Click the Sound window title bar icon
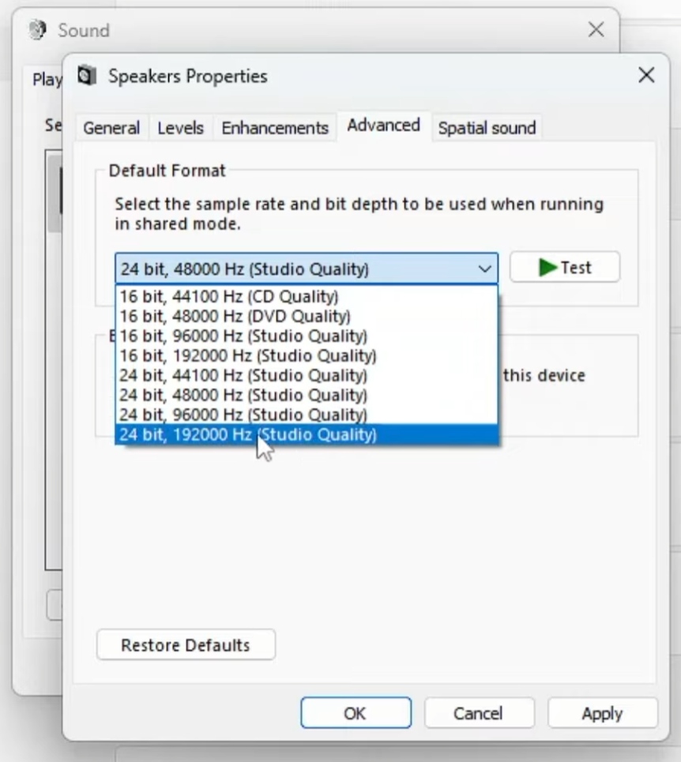Image resolution: width=681 pixels, height=762 pixels. [36, 31]
